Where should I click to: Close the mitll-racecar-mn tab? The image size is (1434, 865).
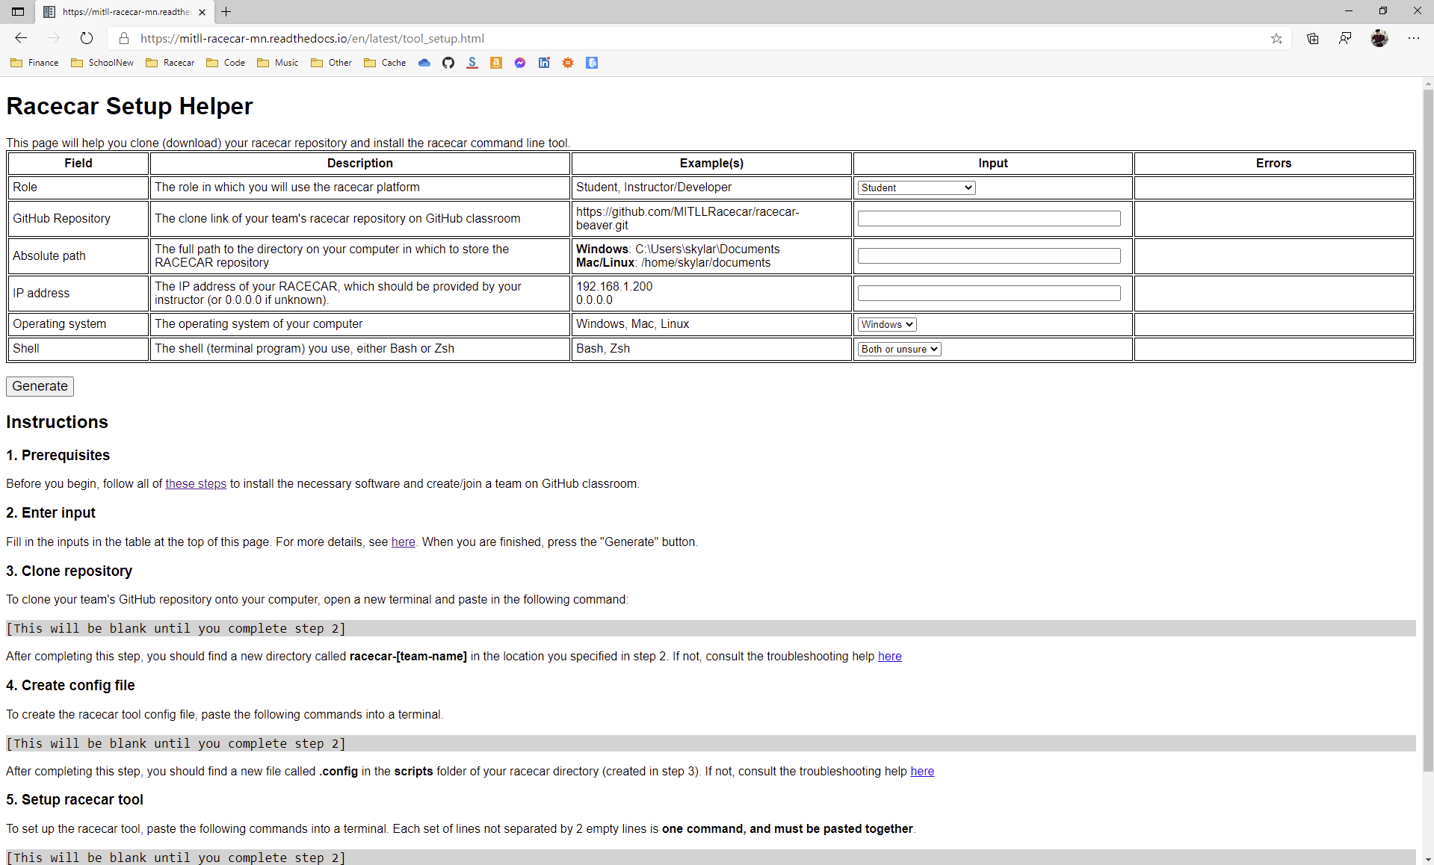tap(202, 12)
